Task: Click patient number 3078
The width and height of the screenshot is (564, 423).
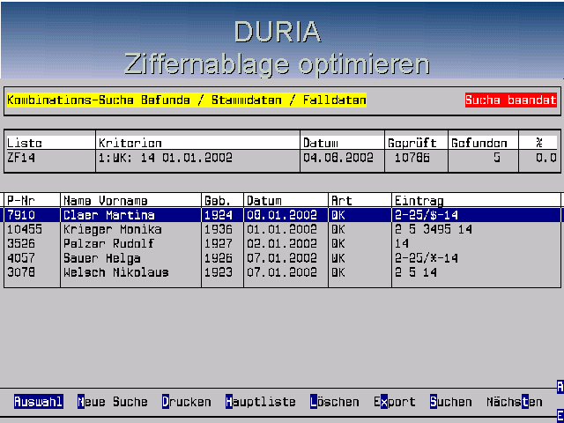Action: coord(21,272)
